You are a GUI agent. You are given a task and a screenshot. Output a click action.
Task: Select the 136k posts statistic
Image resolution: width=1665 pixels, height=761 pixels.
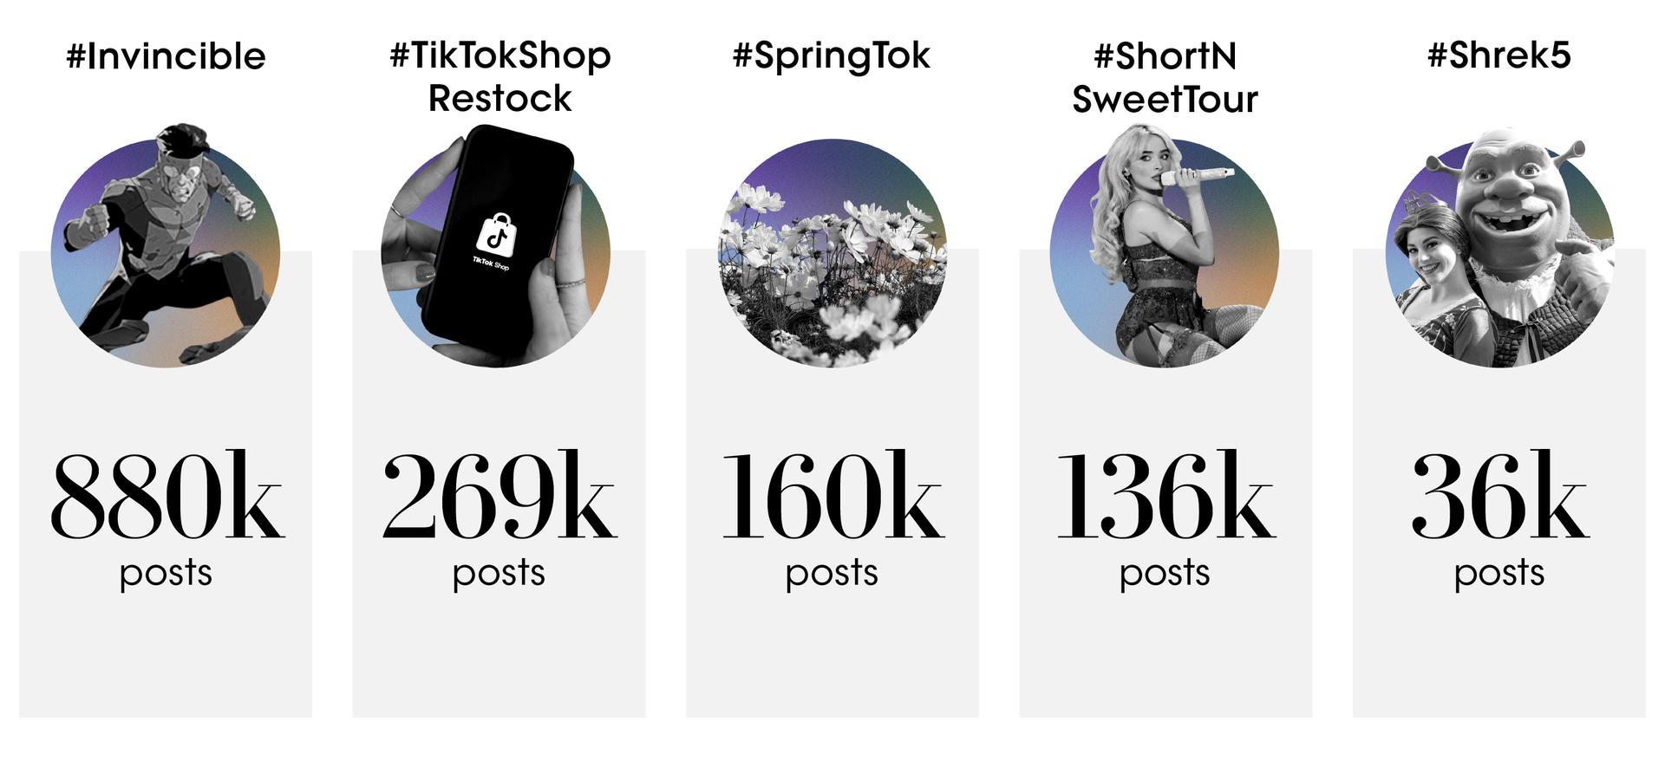[x=1165, y=495]
